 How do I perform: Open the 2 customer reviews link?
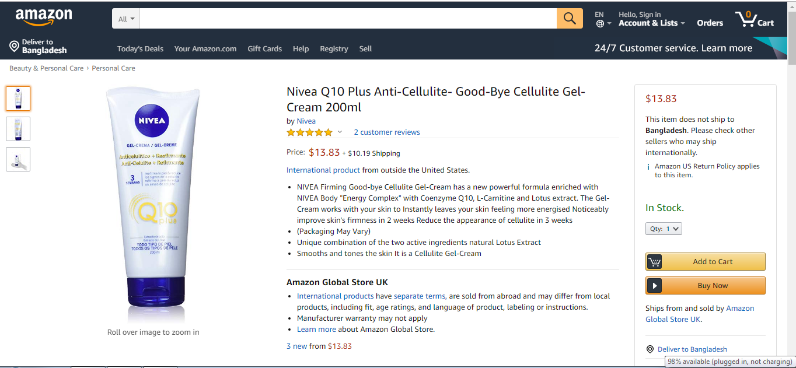(387, 132)
